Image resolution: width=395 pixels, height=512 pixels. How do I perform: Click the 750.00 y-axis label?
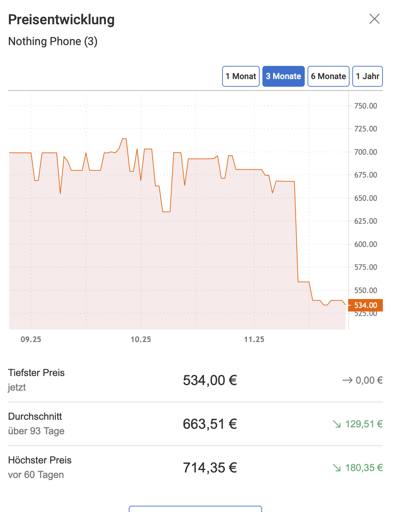[x=365, y=106]
